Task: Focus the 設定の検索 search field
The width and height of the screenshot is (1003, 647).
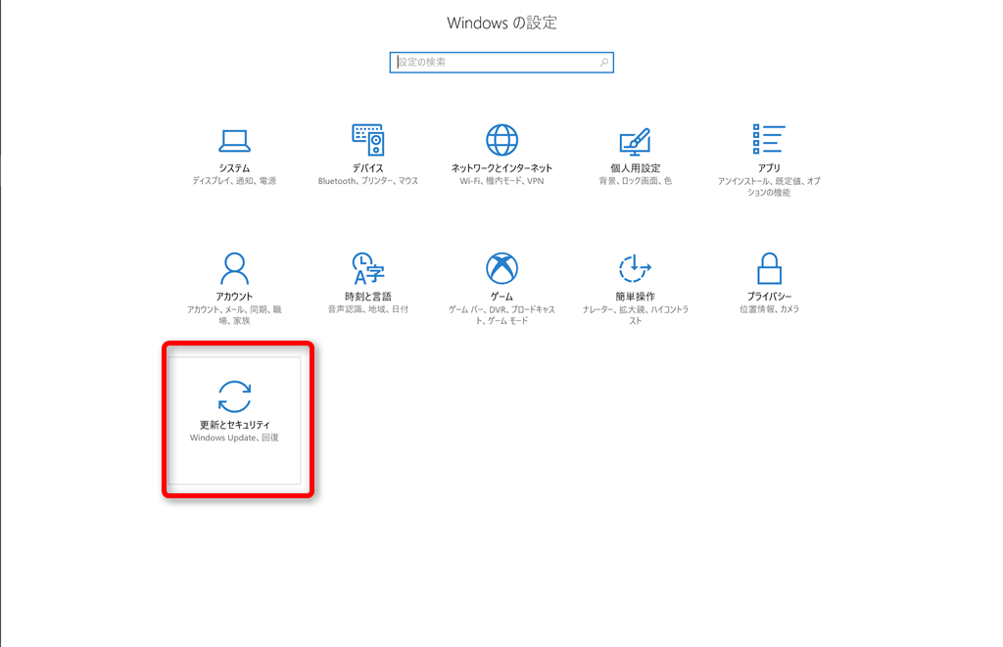Action: (x=501, y=62)
